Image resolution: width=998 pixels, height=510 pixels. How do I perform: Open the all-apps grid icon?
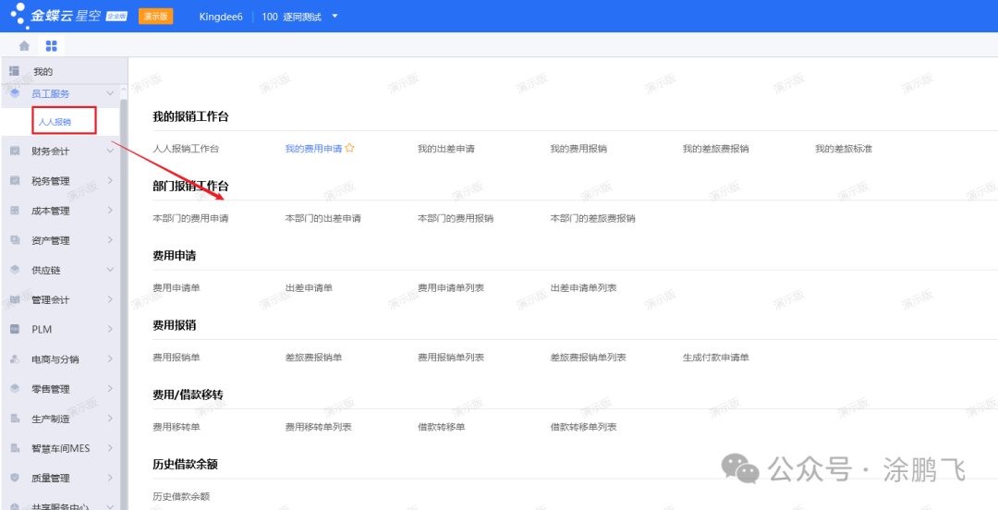pos(51,45)
